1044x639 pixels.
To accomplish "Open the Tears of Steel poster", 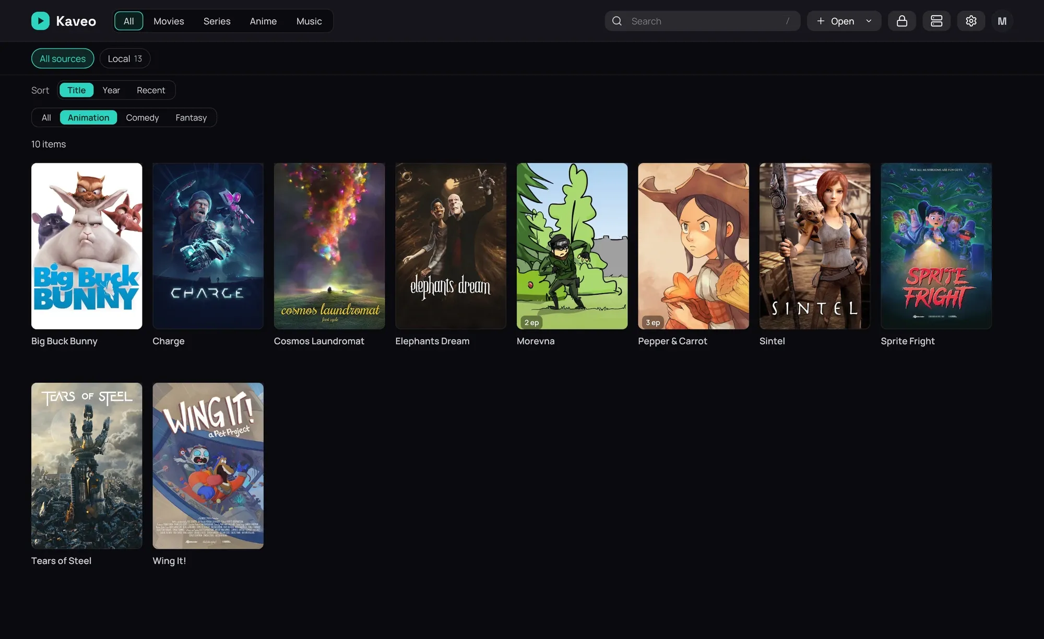I will pyautogui.click(x=87, y=465).
